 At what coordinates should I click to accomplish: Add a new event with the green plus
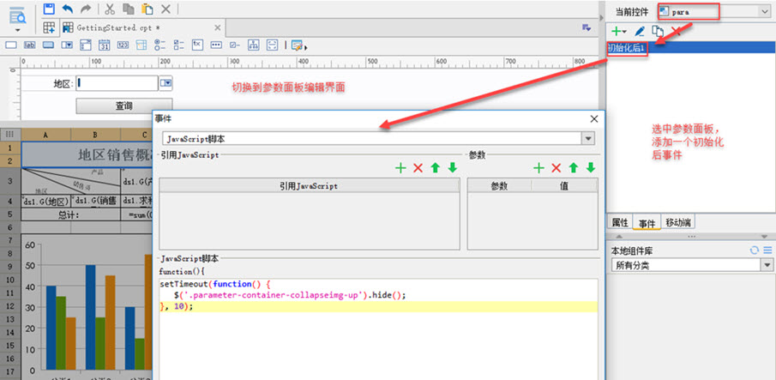point(618,31)
